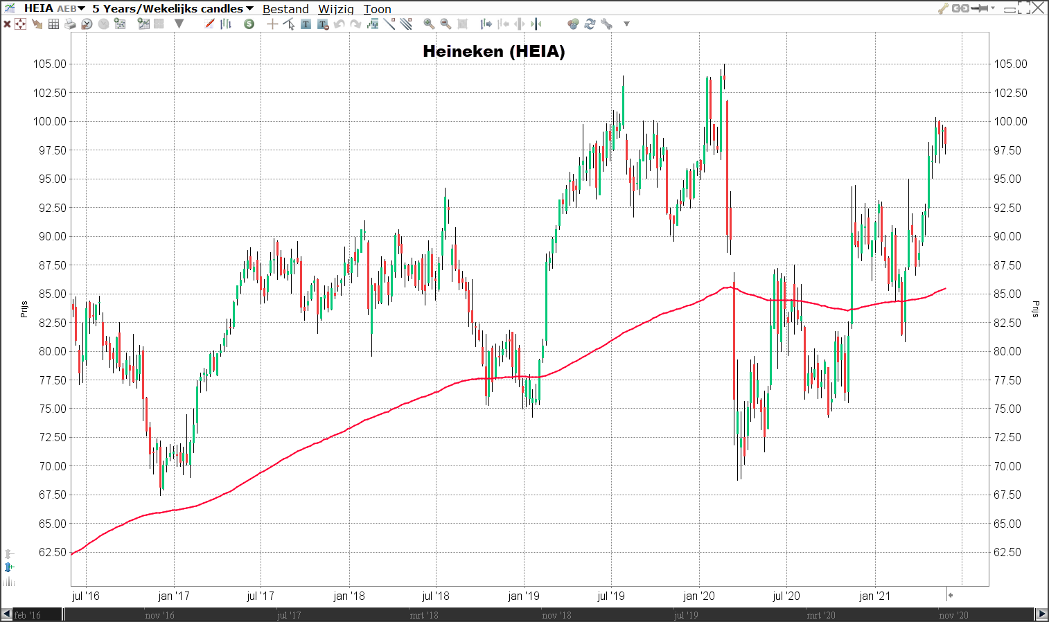Click the '105.00' left price label

[50, 64]
